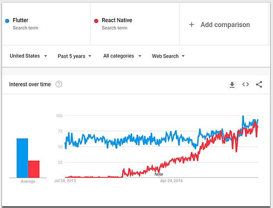
Task: Share the Interest over time chart
Action: [259, 84]
